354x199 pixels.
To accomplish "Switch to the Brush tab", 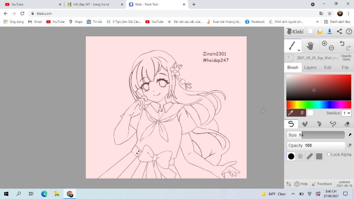I will [x=292, y=67].
